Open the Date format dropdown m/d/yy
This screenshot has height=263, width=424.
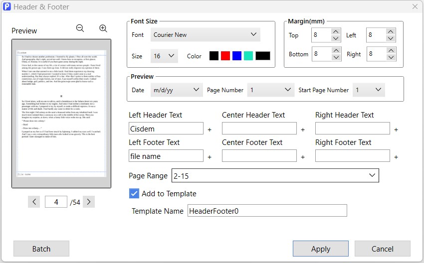coord(176,90)
